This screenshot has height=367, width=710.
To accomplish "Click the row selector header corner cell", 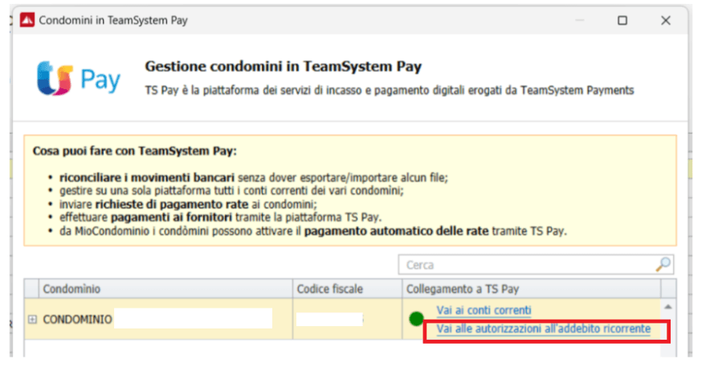I will coord(31,289).
